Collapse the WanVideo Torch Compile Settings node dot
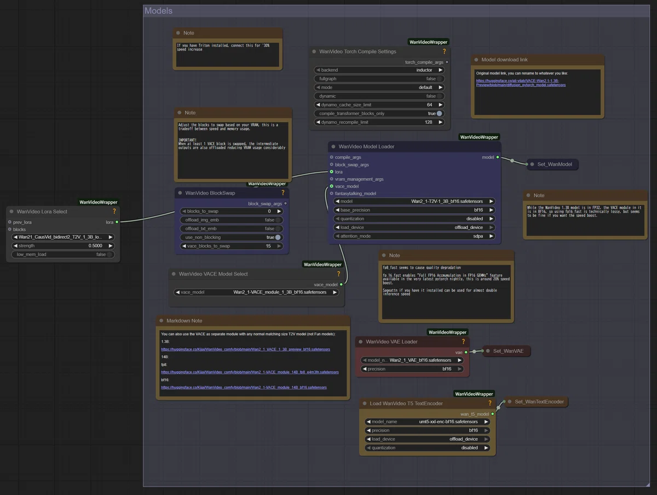Screen dimensions: 657x495 (x=314, y=51)
